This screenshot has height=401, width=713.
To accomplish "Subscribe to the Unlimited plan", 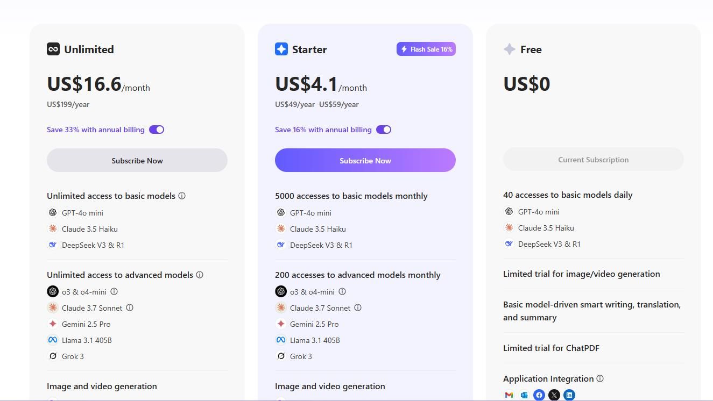I will pos(137,160).
